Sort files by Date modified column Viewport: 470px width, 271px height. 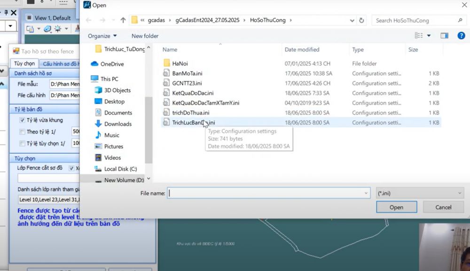[302, 49]
